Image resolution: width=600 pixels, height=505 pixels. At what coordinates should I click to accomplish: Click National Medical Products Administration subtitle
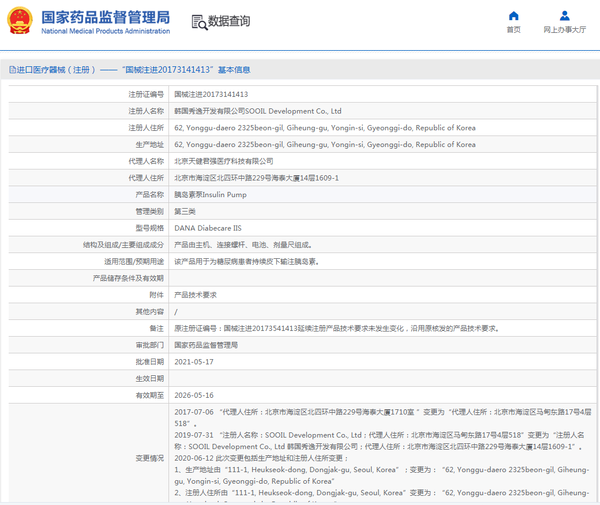pos(106,31)
